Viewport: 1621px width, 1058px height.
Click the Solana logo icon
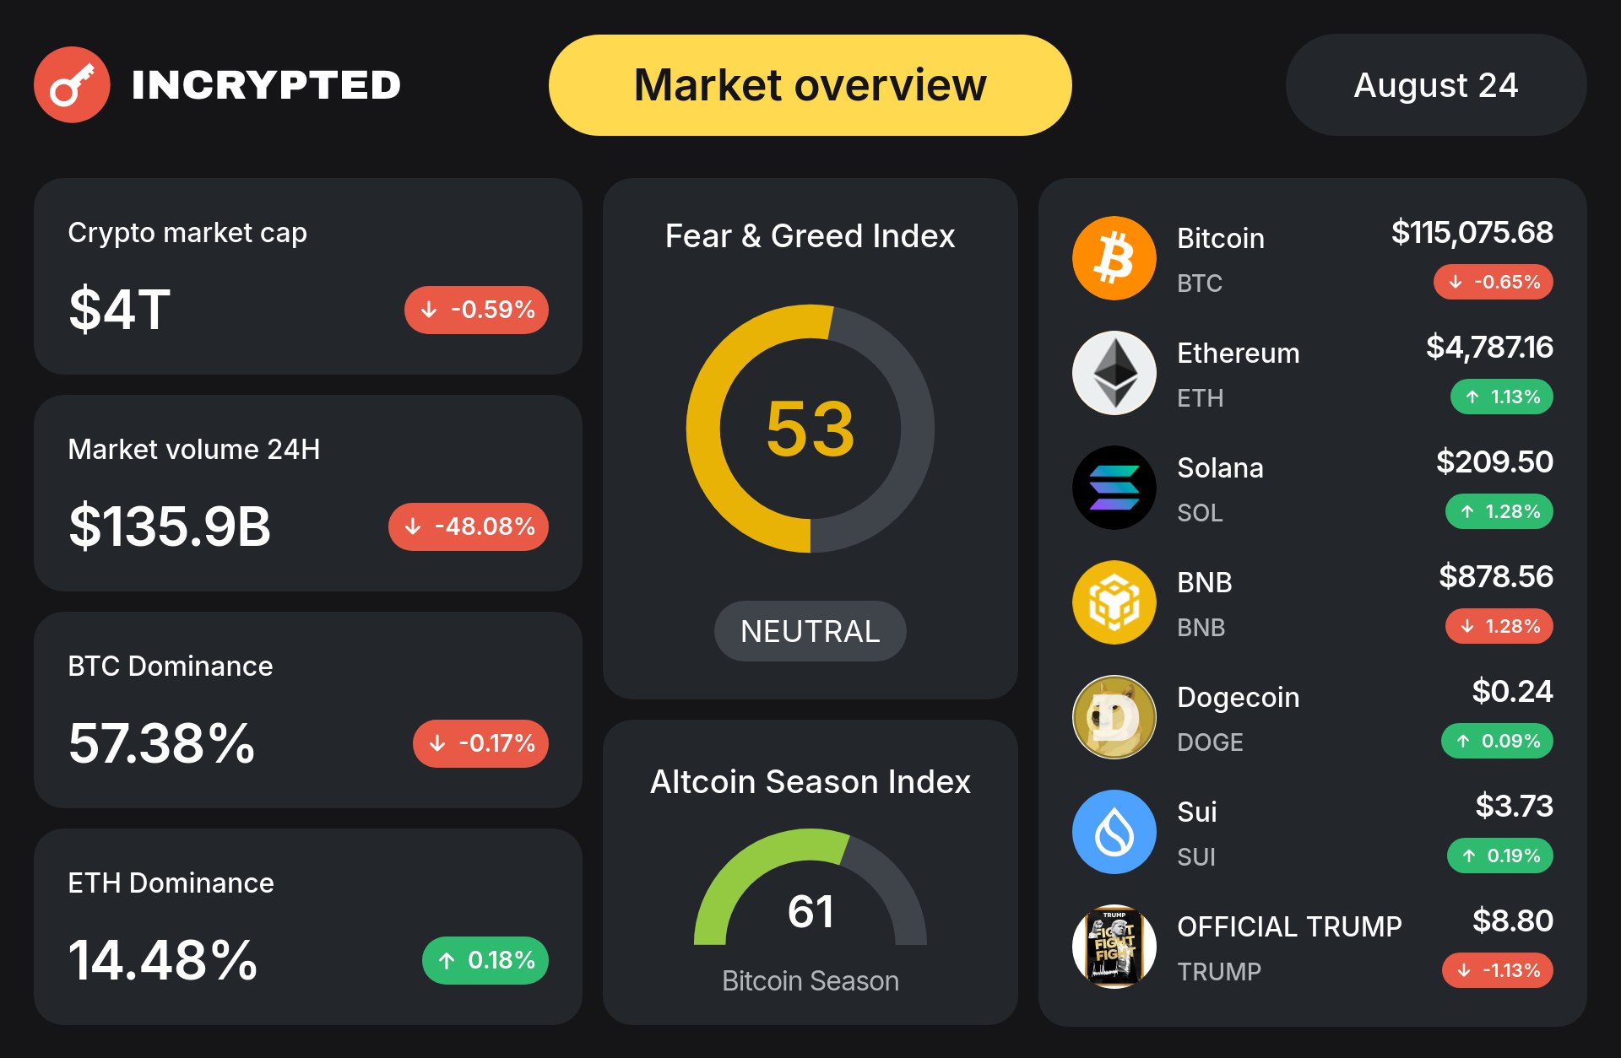1114,488
